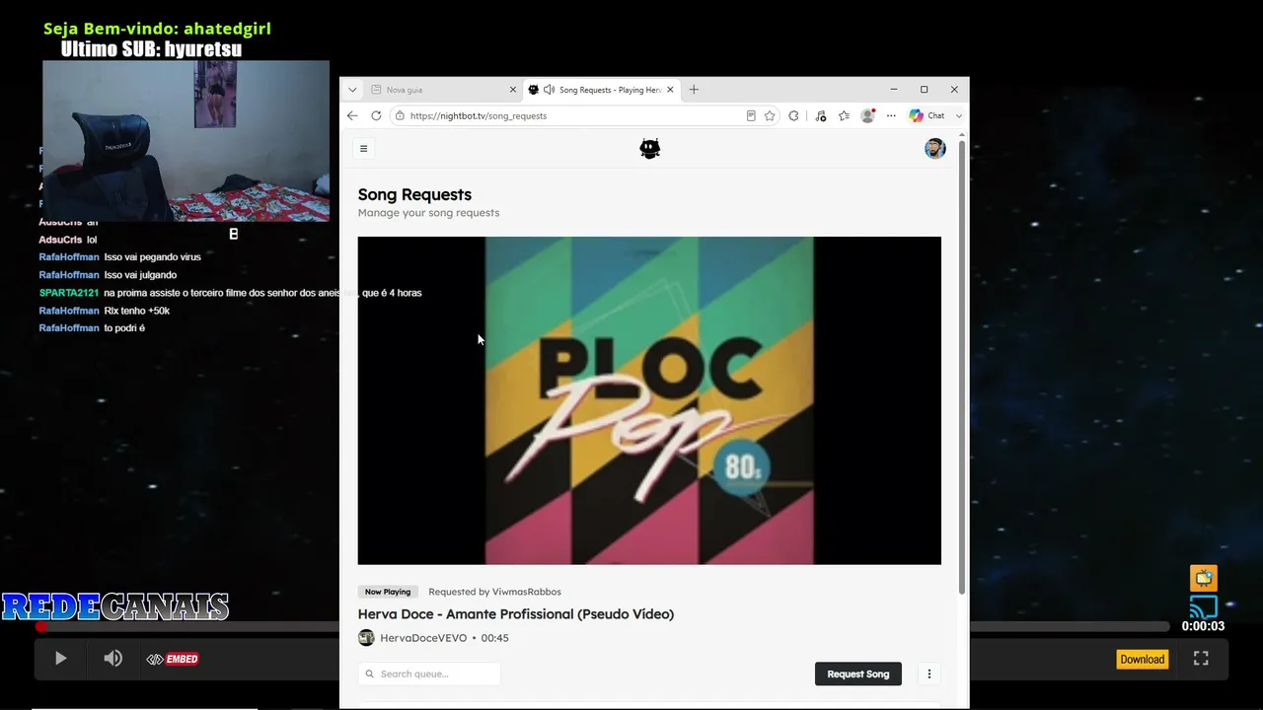1263x710 pixels.
Task: Click the 'Ultimo SUB: hyuretsu' text
Action: click(151, 49)
